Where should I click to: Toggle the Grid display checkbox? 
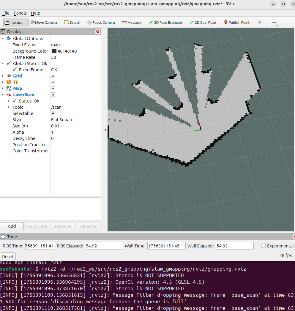coord(53,76)
